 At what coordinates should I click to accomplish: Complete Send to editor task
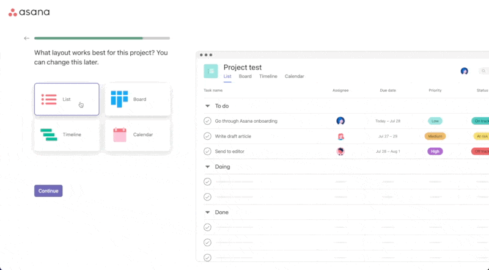coord(207,151)
